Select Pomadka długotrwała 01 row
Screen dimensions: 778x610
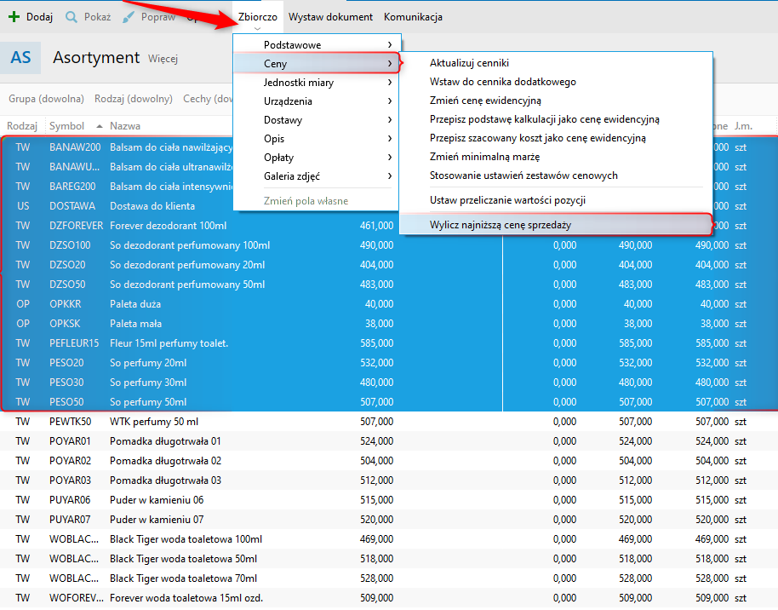(x=389, y=441)
